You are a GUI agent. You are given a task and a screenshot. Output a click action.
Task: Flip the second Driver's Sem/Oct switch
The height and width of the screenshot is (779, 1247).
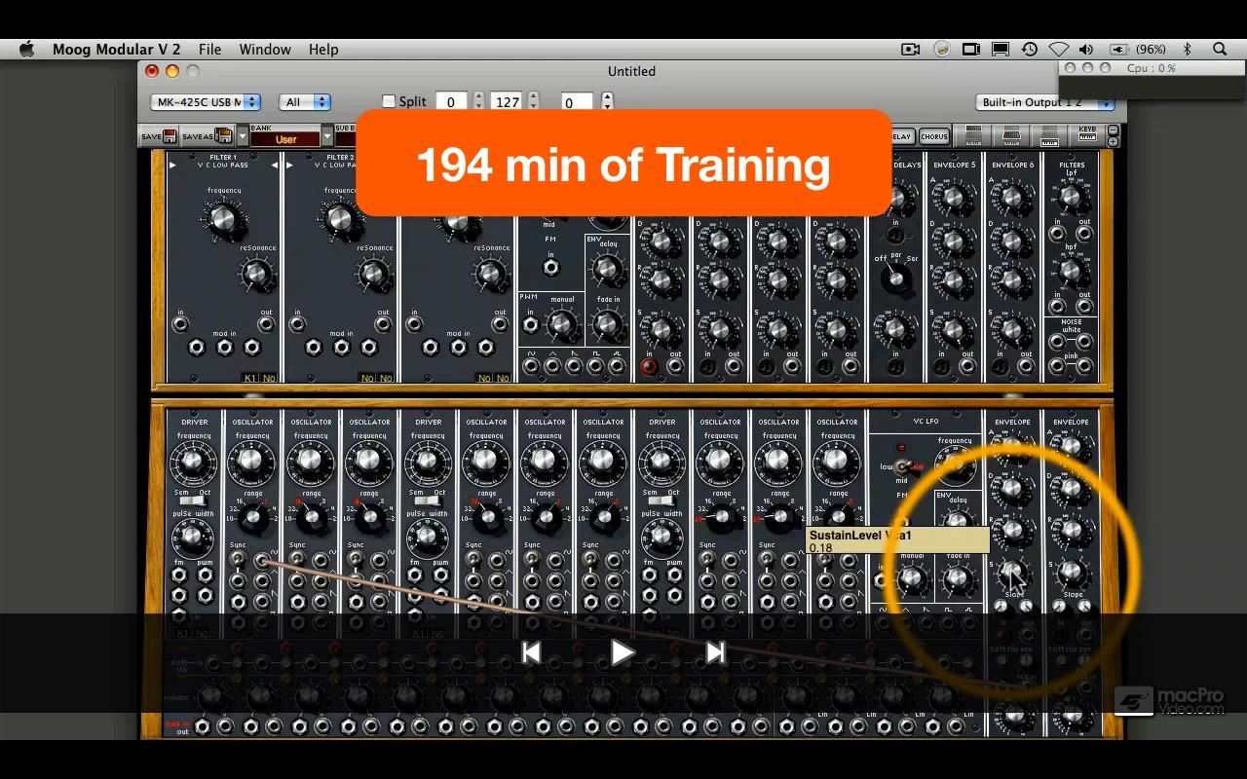coord(427,502)
